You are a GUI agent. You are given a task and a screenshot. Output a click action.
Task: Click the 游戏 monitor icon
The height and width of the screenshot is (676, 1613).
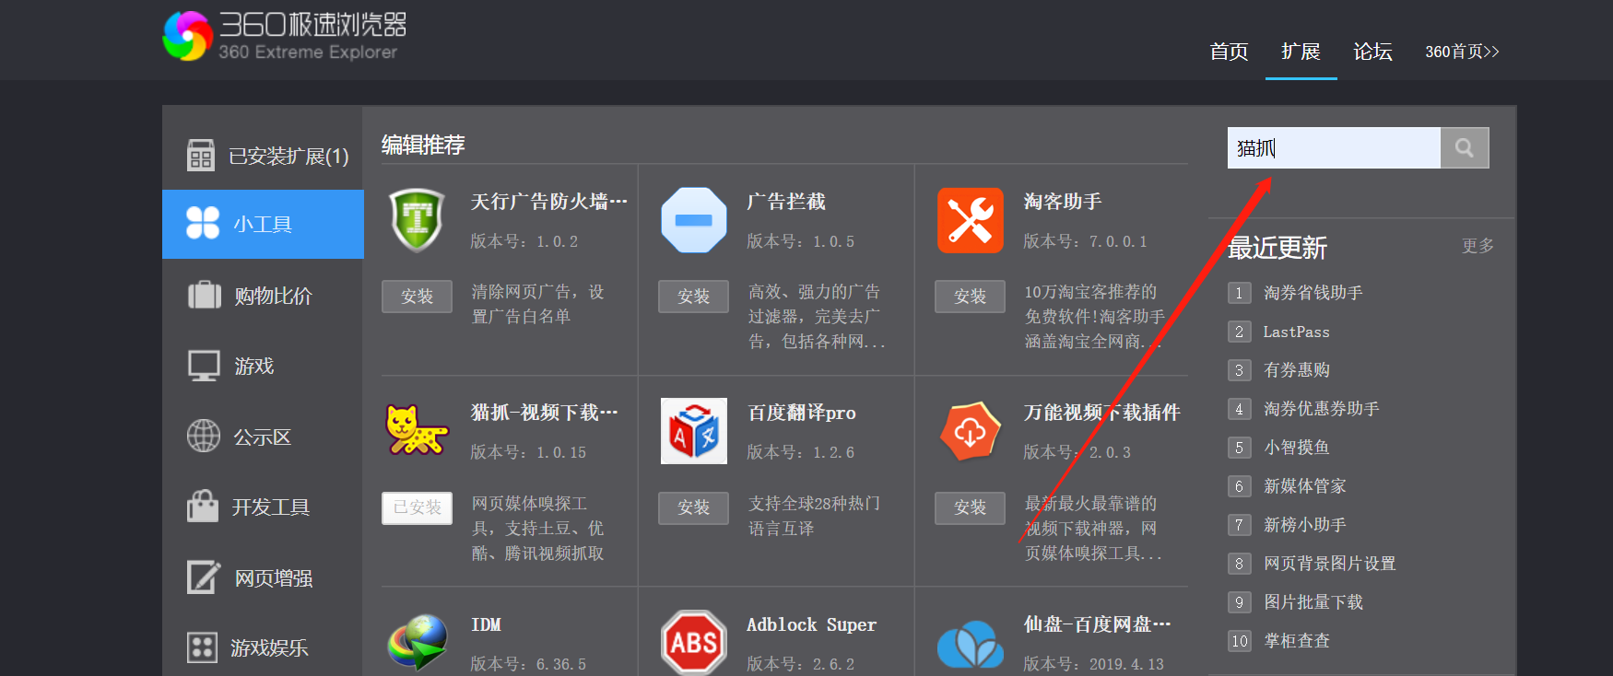[x=204, y=366]
